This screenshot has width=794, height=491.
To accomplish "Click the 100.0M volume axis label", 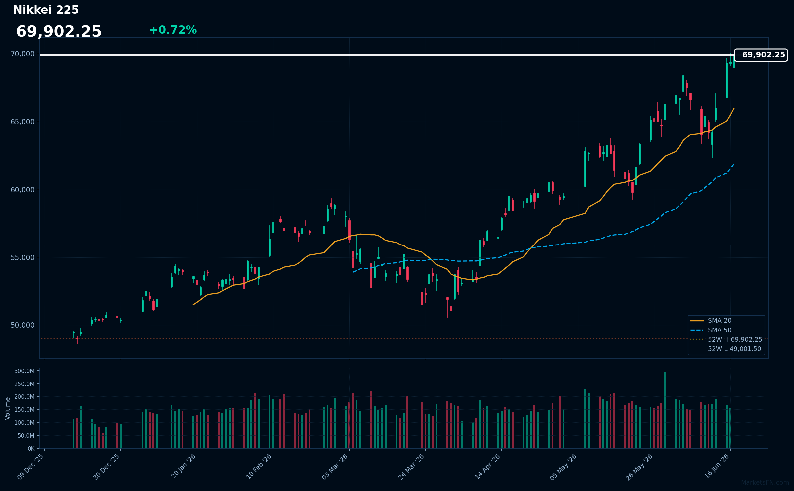I will [x=24, y=423].
